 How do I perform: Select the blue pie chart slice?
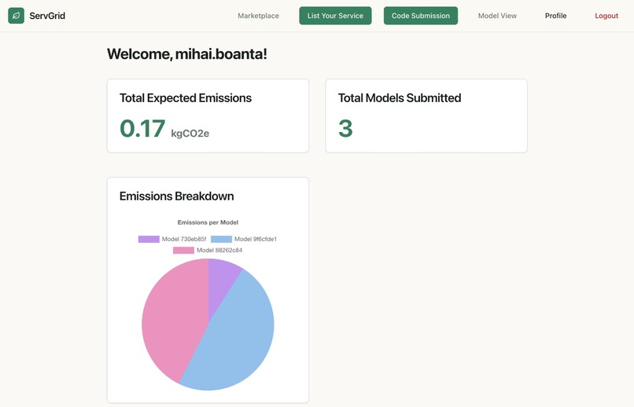click(238, 335)
